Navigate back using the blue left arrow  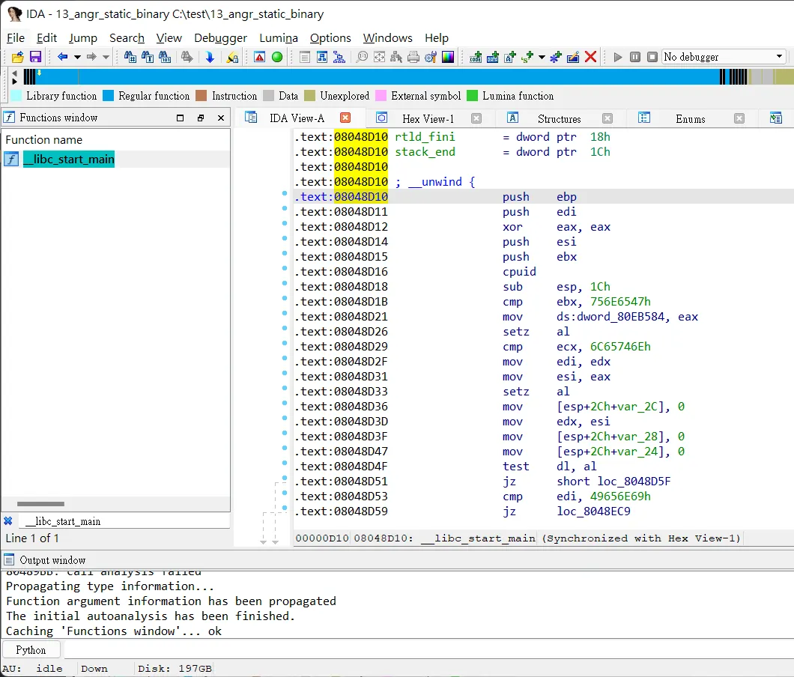coord(62,57)
